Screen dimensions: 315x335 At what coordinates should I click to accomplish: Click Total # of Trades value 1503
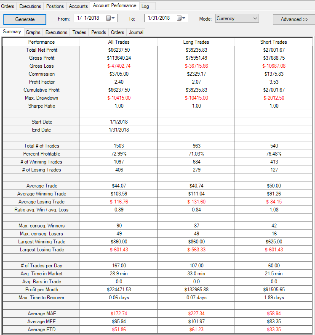tap(119, 146)
